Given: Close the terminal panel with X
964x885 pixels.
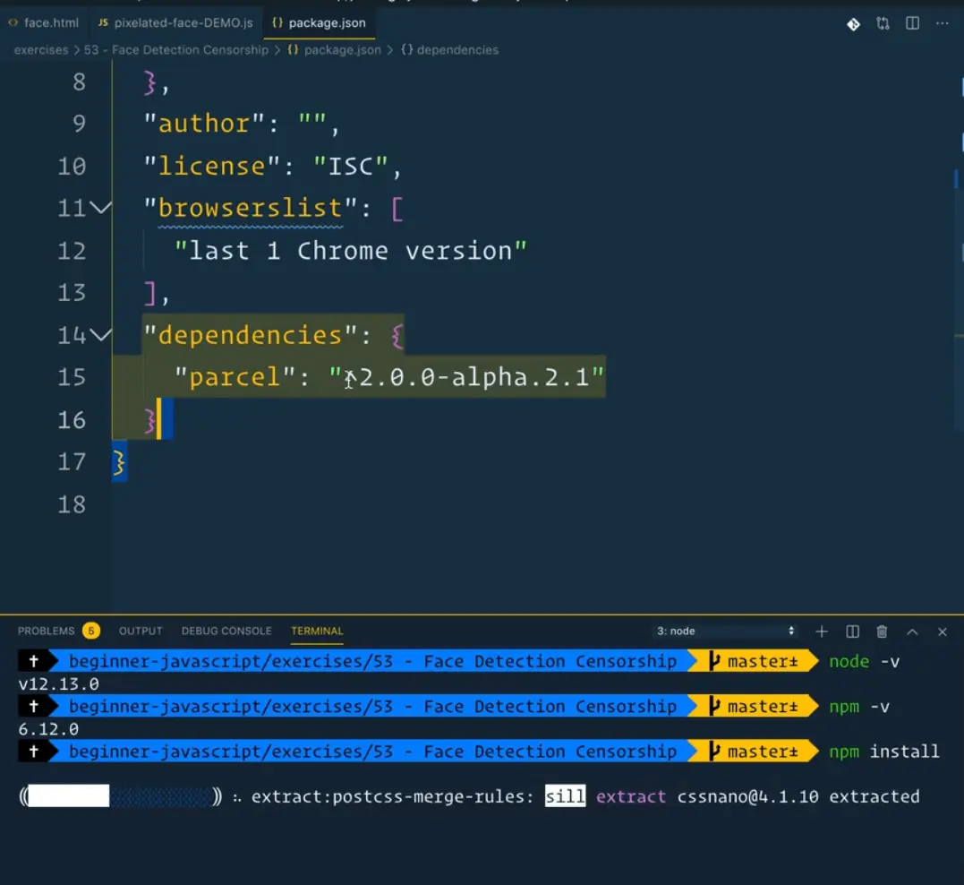Looking at the screenshot, I should click(x=942, y=632).
